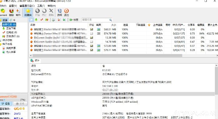Open 我的共享 in the sidebar
Image resolution: width=218 pixels, height=119 pixels.
click(11, 48)
